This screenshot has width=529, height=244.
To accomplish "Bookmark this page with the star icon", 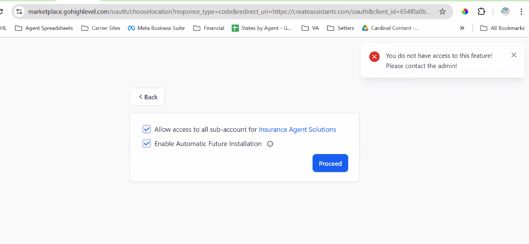I will (x=442, y=11).
